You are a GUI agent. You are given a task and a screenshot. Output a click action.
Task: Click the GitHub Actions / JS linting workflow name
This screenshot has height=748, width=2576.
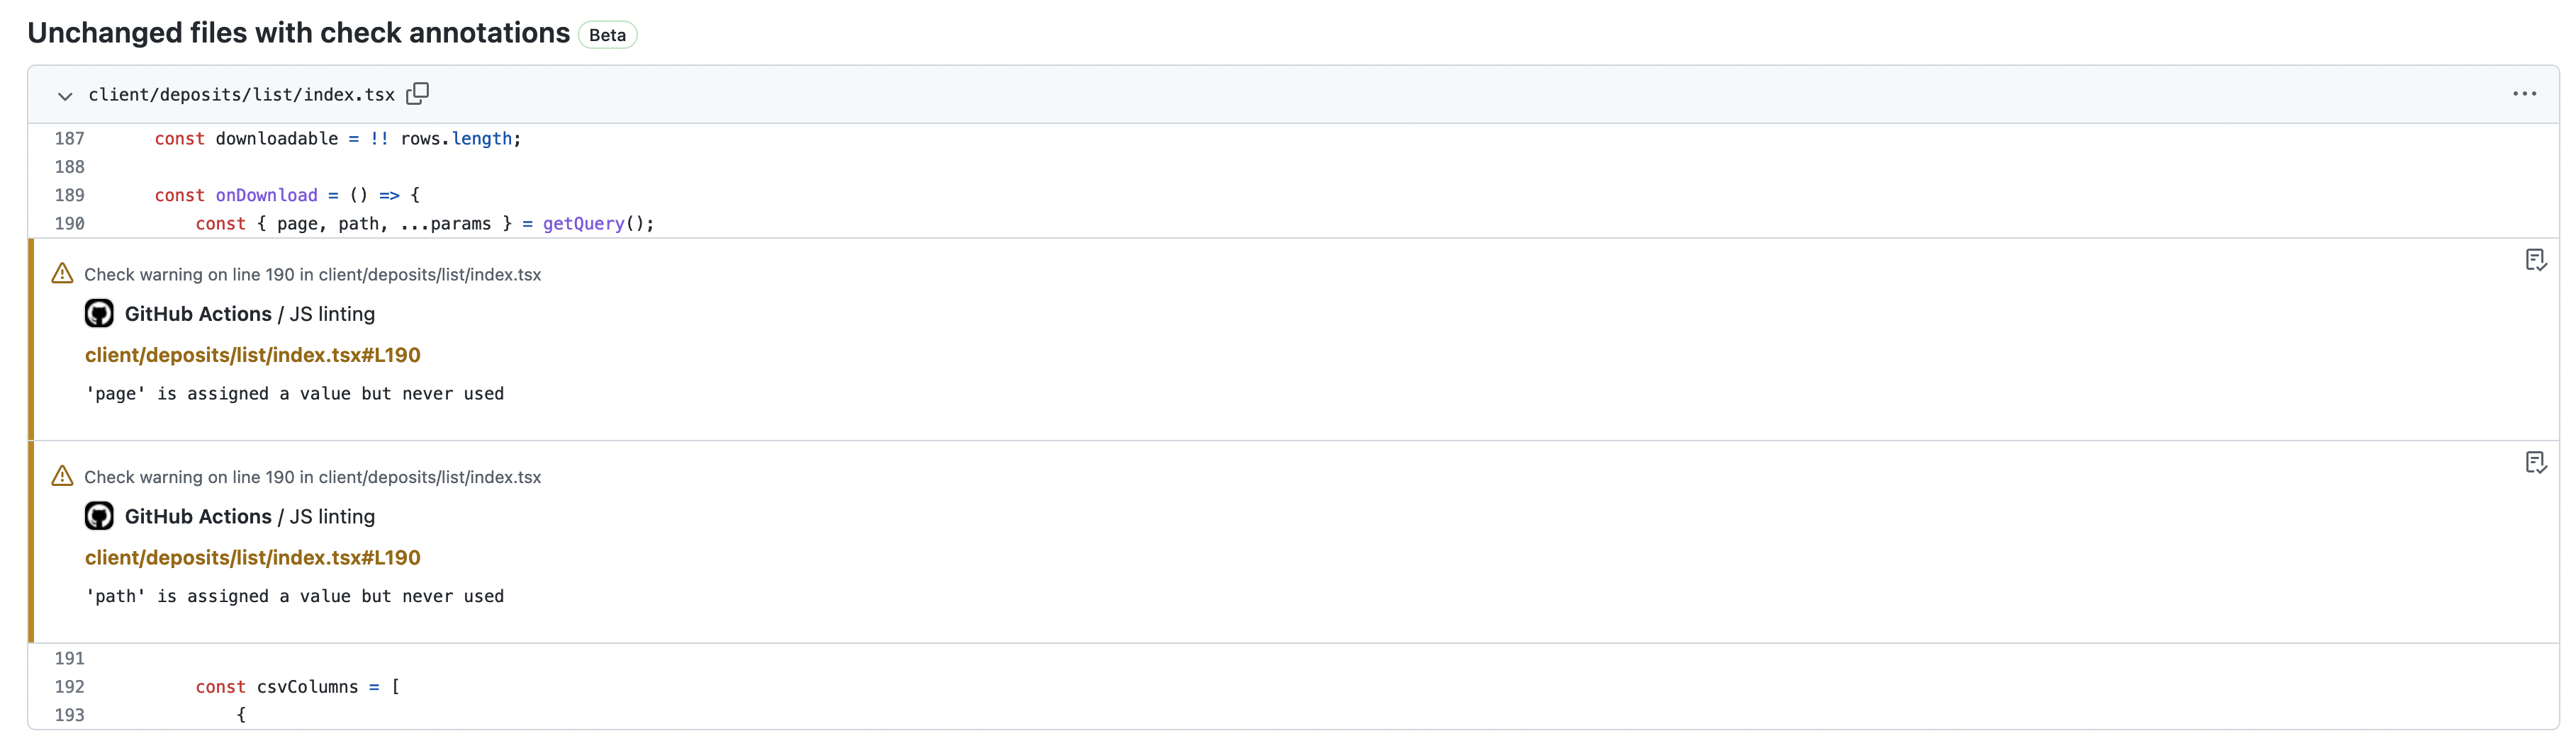click(x=249, y=312)
